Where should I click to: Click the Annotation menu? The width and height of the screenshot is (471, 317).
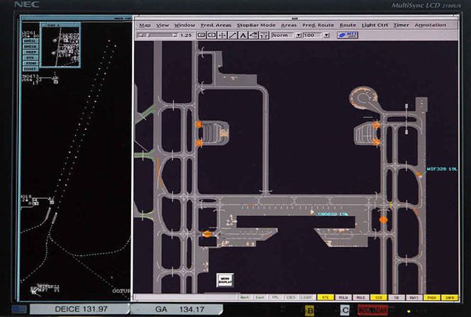click(430, 25)
